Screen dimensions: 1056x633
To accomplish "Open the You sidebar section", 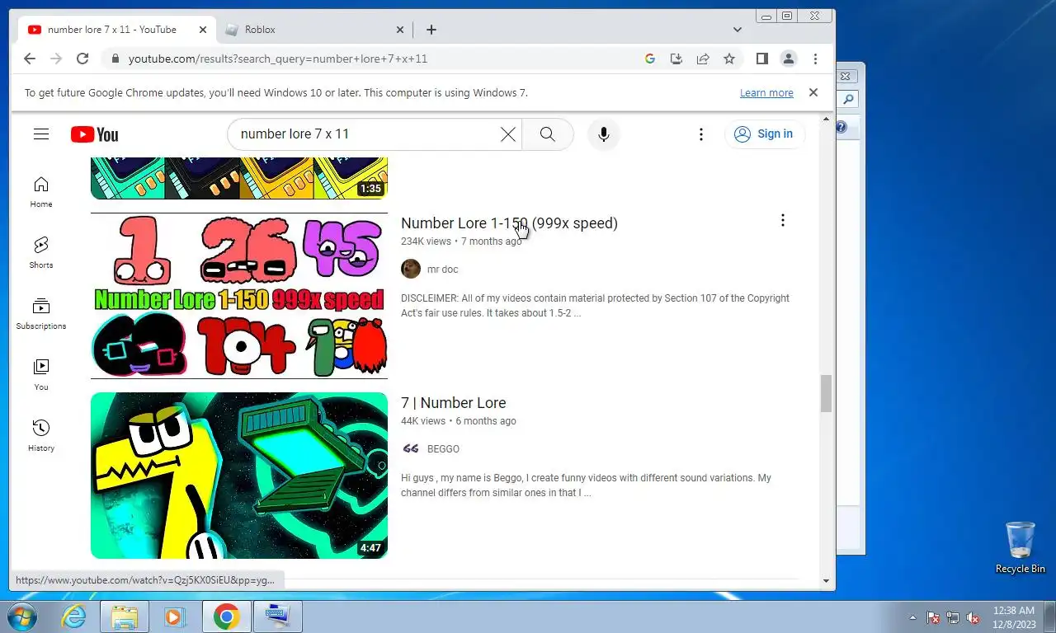I will coord(41,375).
